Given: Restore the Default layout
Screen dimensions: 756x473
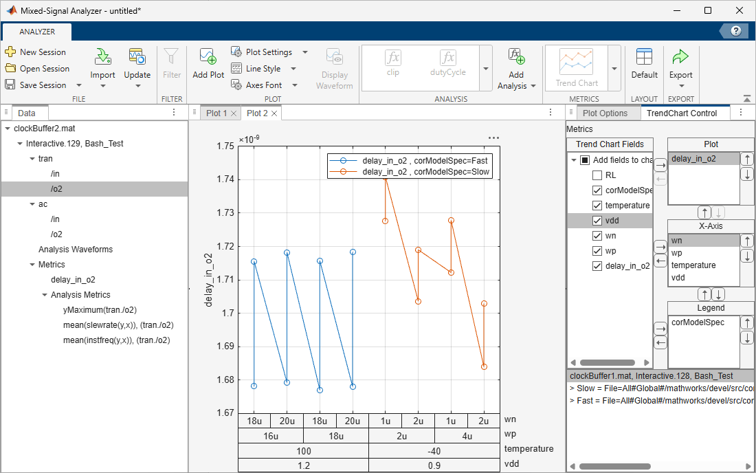Looking at the screenshot, I should coord(644,64).
